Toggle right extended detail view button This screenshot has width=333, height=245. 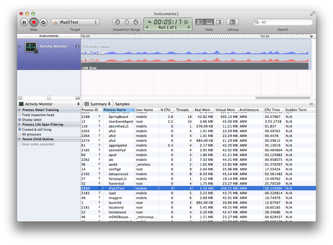[x=218, y=22]
